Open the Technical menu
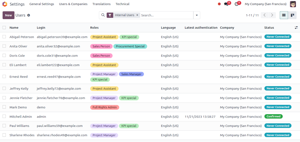This screenshot has width=300, height=142. 122,4
